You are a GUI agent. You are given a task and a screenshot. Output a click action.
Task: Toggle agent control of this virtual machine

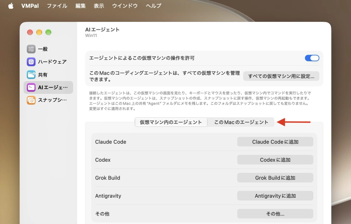pos(312,58)
